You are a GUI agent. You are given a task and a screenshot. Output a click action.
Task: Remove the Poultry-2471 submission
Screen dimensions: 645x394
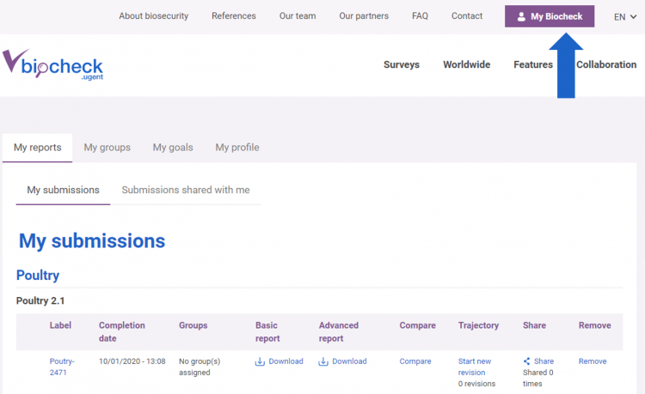(592, 361)
